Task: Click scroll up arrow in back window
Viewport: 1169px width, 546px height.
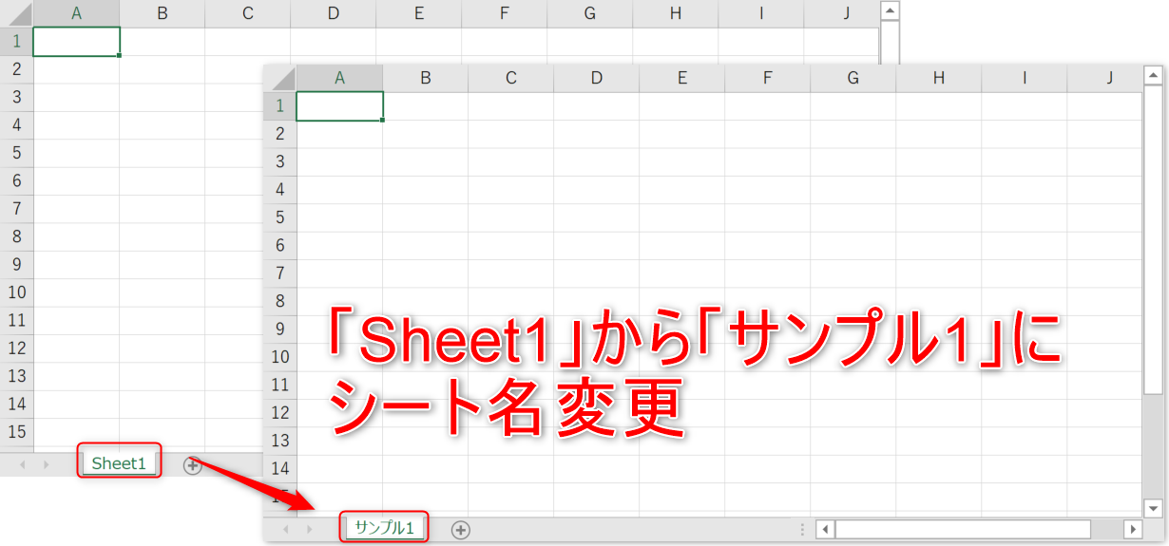Action: (890, 10)
